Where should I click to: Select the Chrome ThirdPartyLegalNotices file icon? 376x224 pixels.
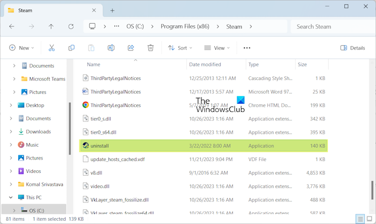[x=85, y=105]
